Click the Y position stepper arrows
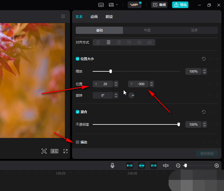 pyautogui.click(x=152, y=84)
